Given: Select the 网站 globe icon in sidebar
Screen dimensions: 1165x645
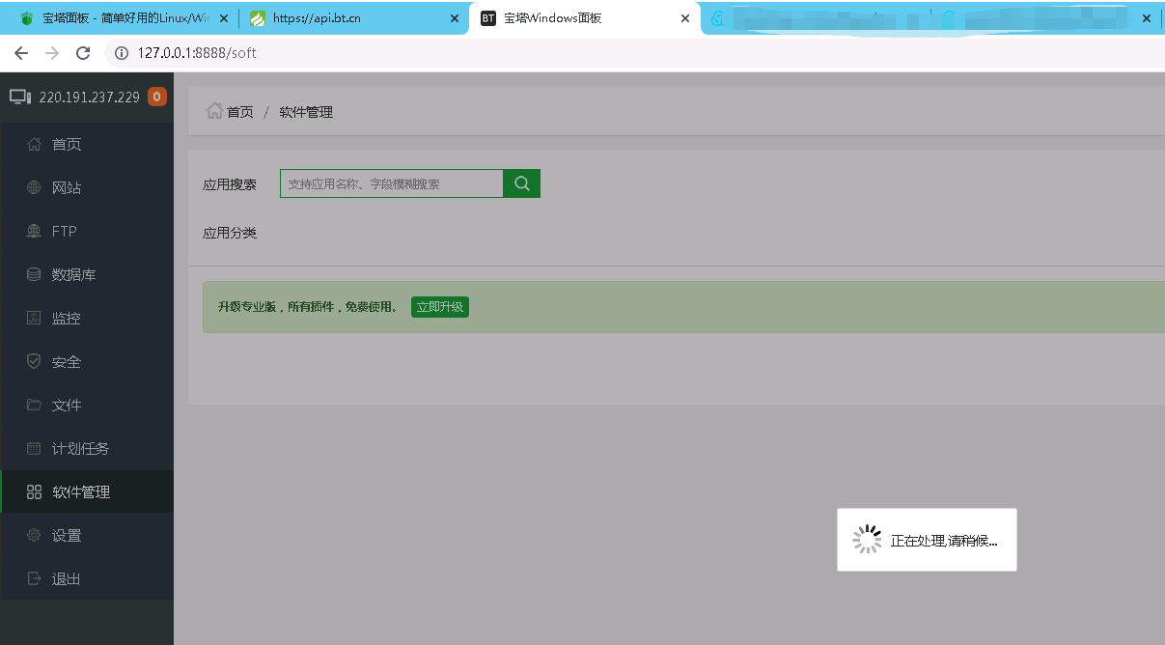Looking at the screenshot, I should 34,188.
